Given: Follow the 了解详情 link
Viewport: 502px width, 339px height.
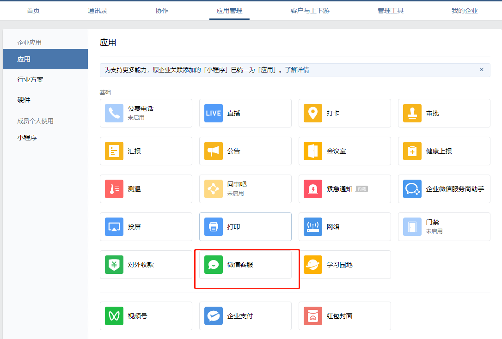Looking at the screenshot, I should (x=297, y=70).
